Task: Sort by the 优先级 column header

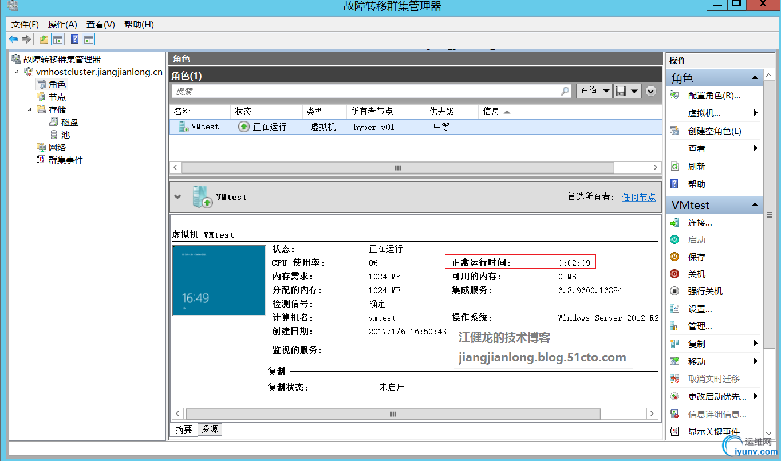Action: coord(452,111)
